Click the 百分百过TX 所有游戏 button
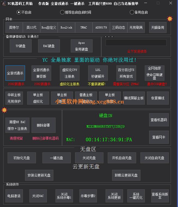Viewport: 178px width, 207px height. tap(126, 73)
